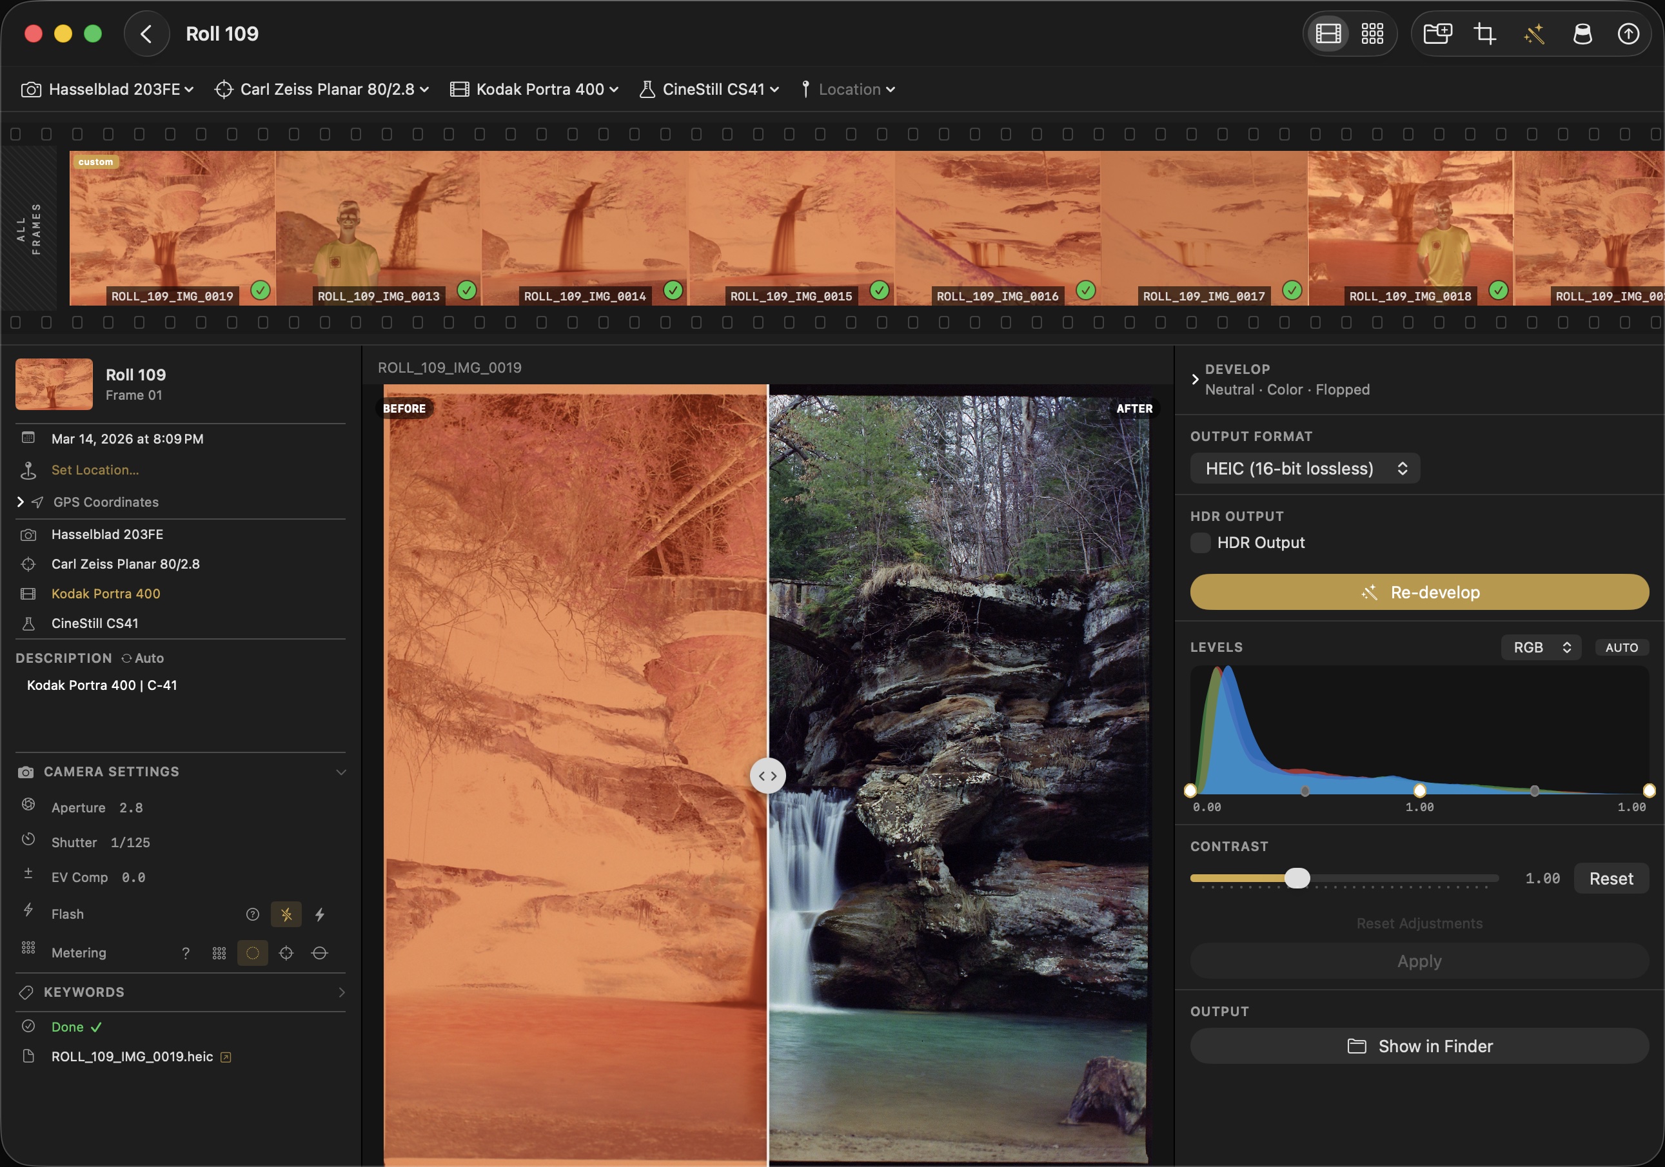The image size is (1665, 1167).
Task: Select the crop tool icon
Action: pos(1485,34)
